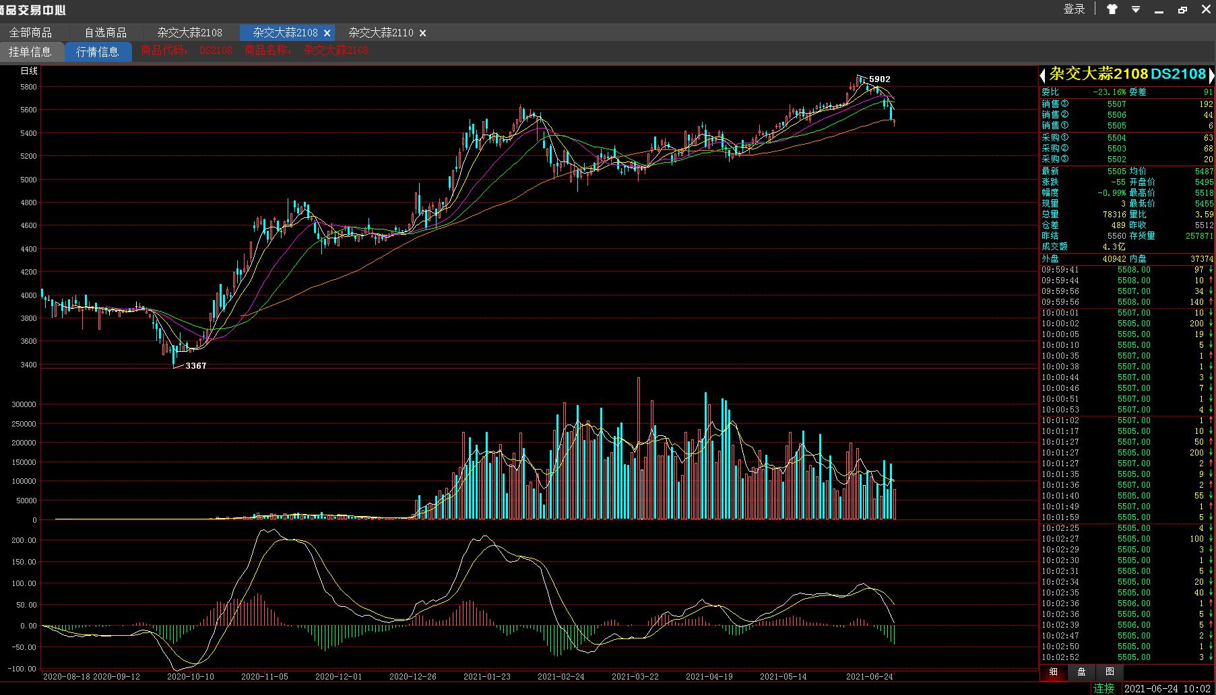Click the 300000 volume axis label
The image size is (1216, 695).
point(25,404)
